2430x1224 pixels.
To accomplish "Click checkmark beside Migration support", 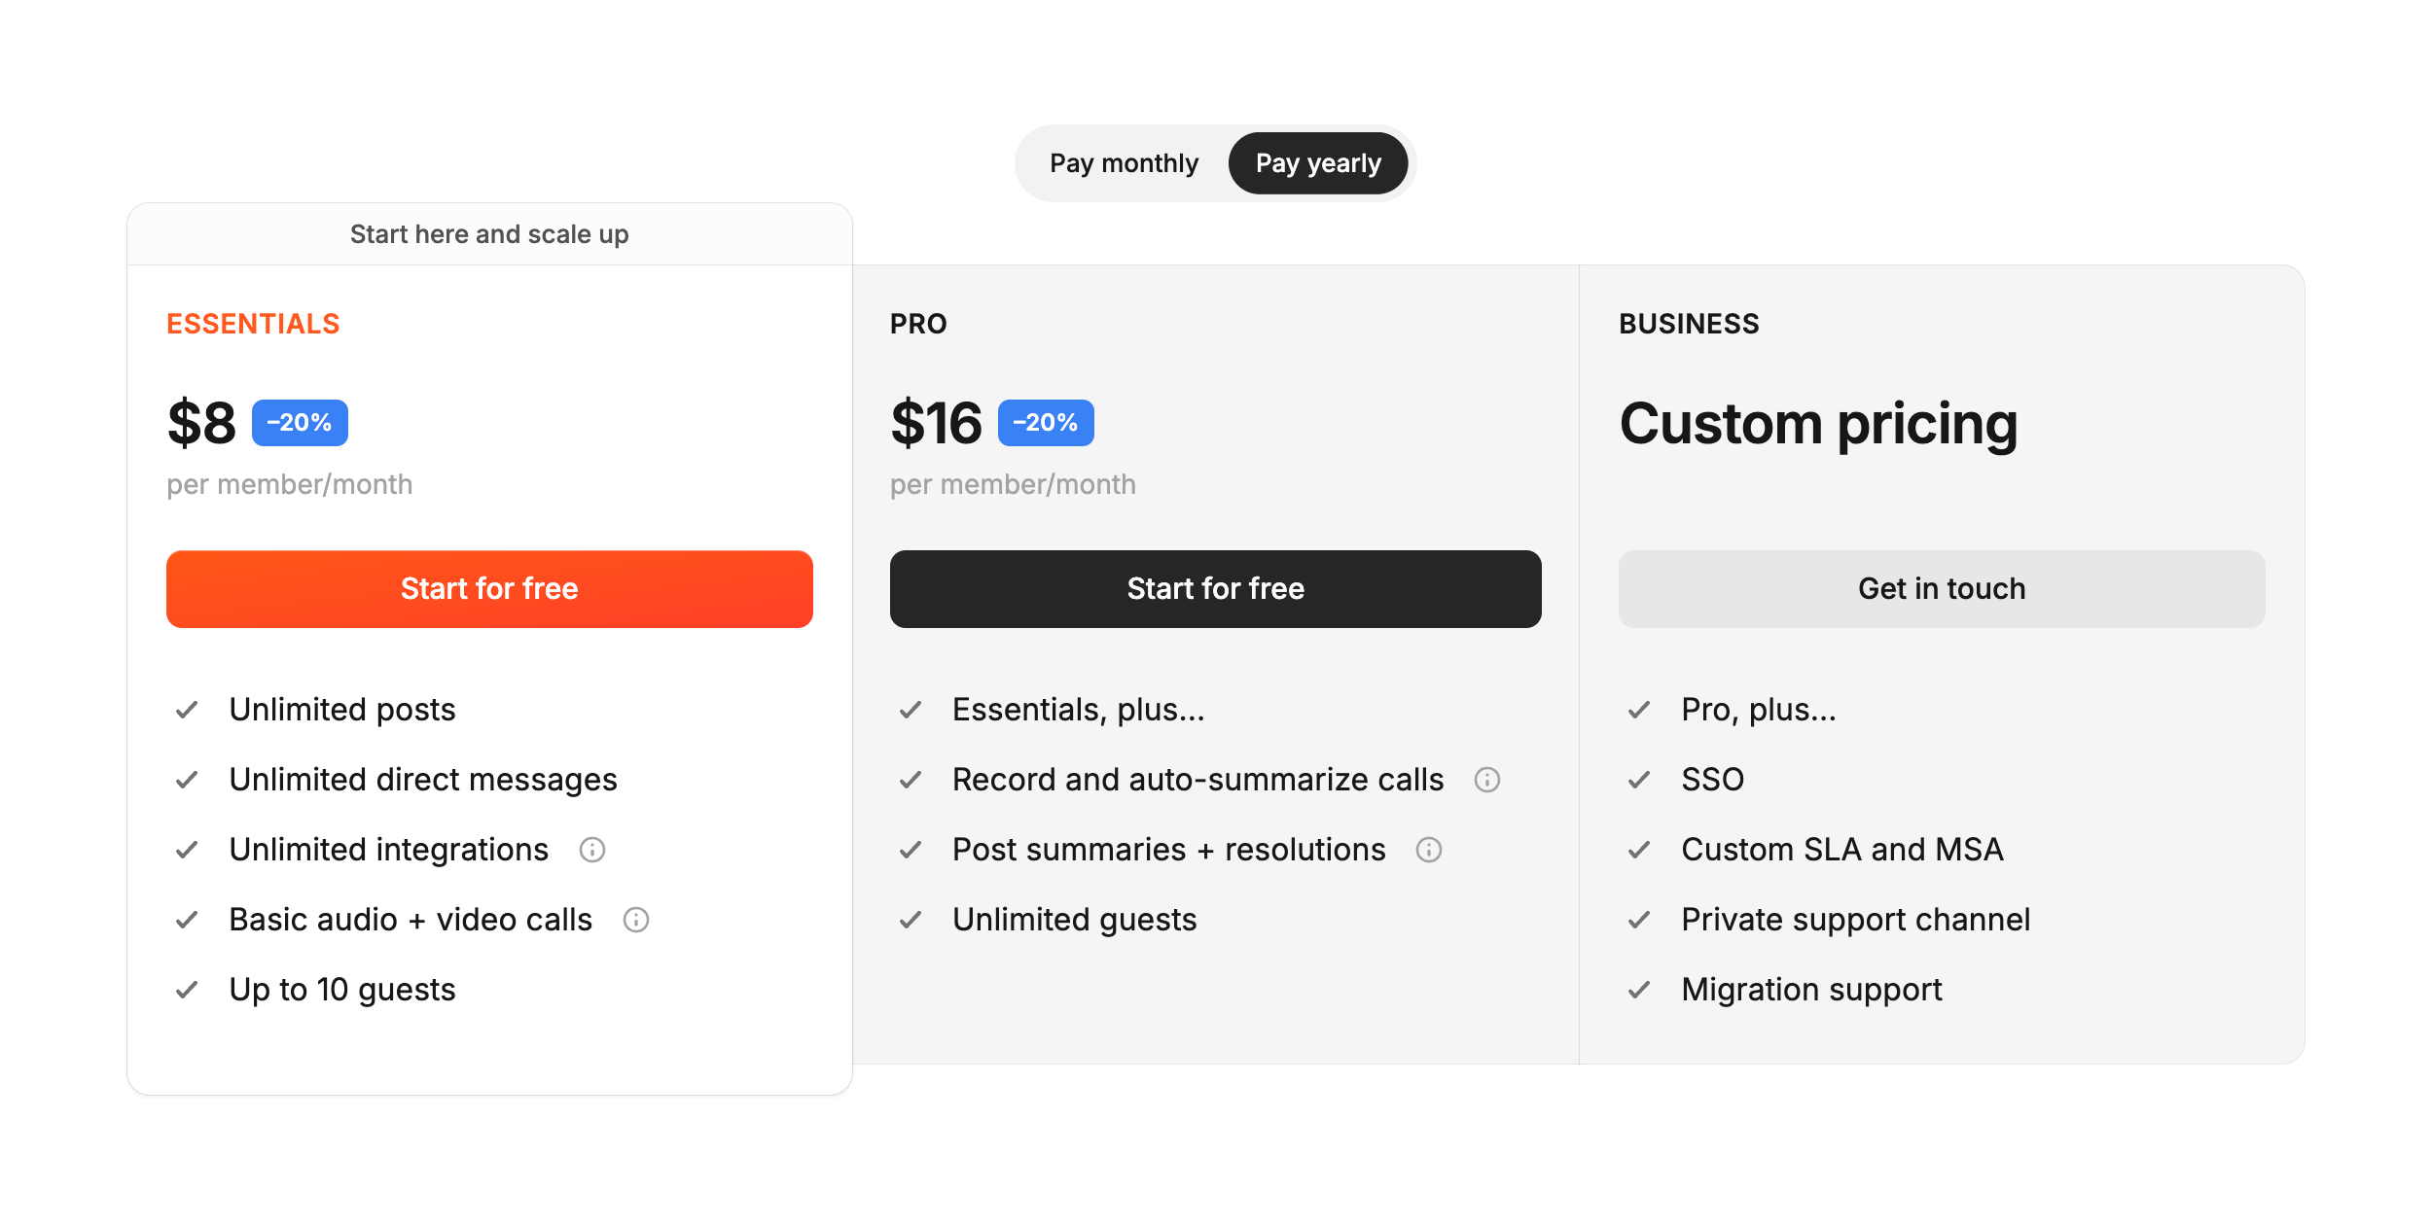I will [x=1639, y=990].
